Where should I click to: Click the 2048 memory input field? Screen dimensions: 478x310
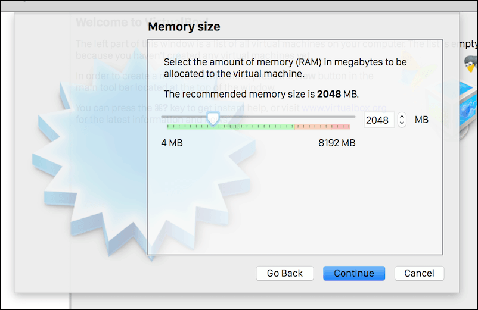378,120
